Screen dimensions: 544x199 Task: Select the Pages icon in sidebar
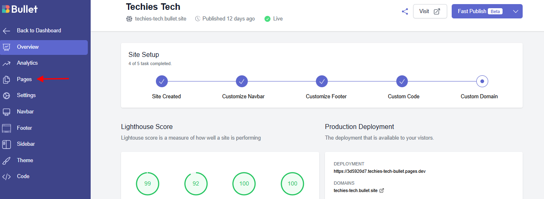pyautogui.click(x=7, y=79)
